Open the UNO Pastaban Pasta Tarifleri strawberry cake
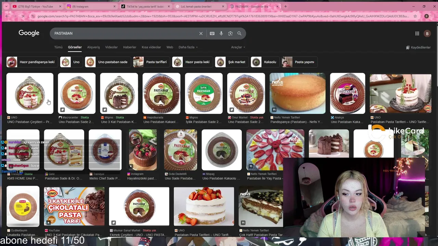Screen dimensions: 438x246 204,206
